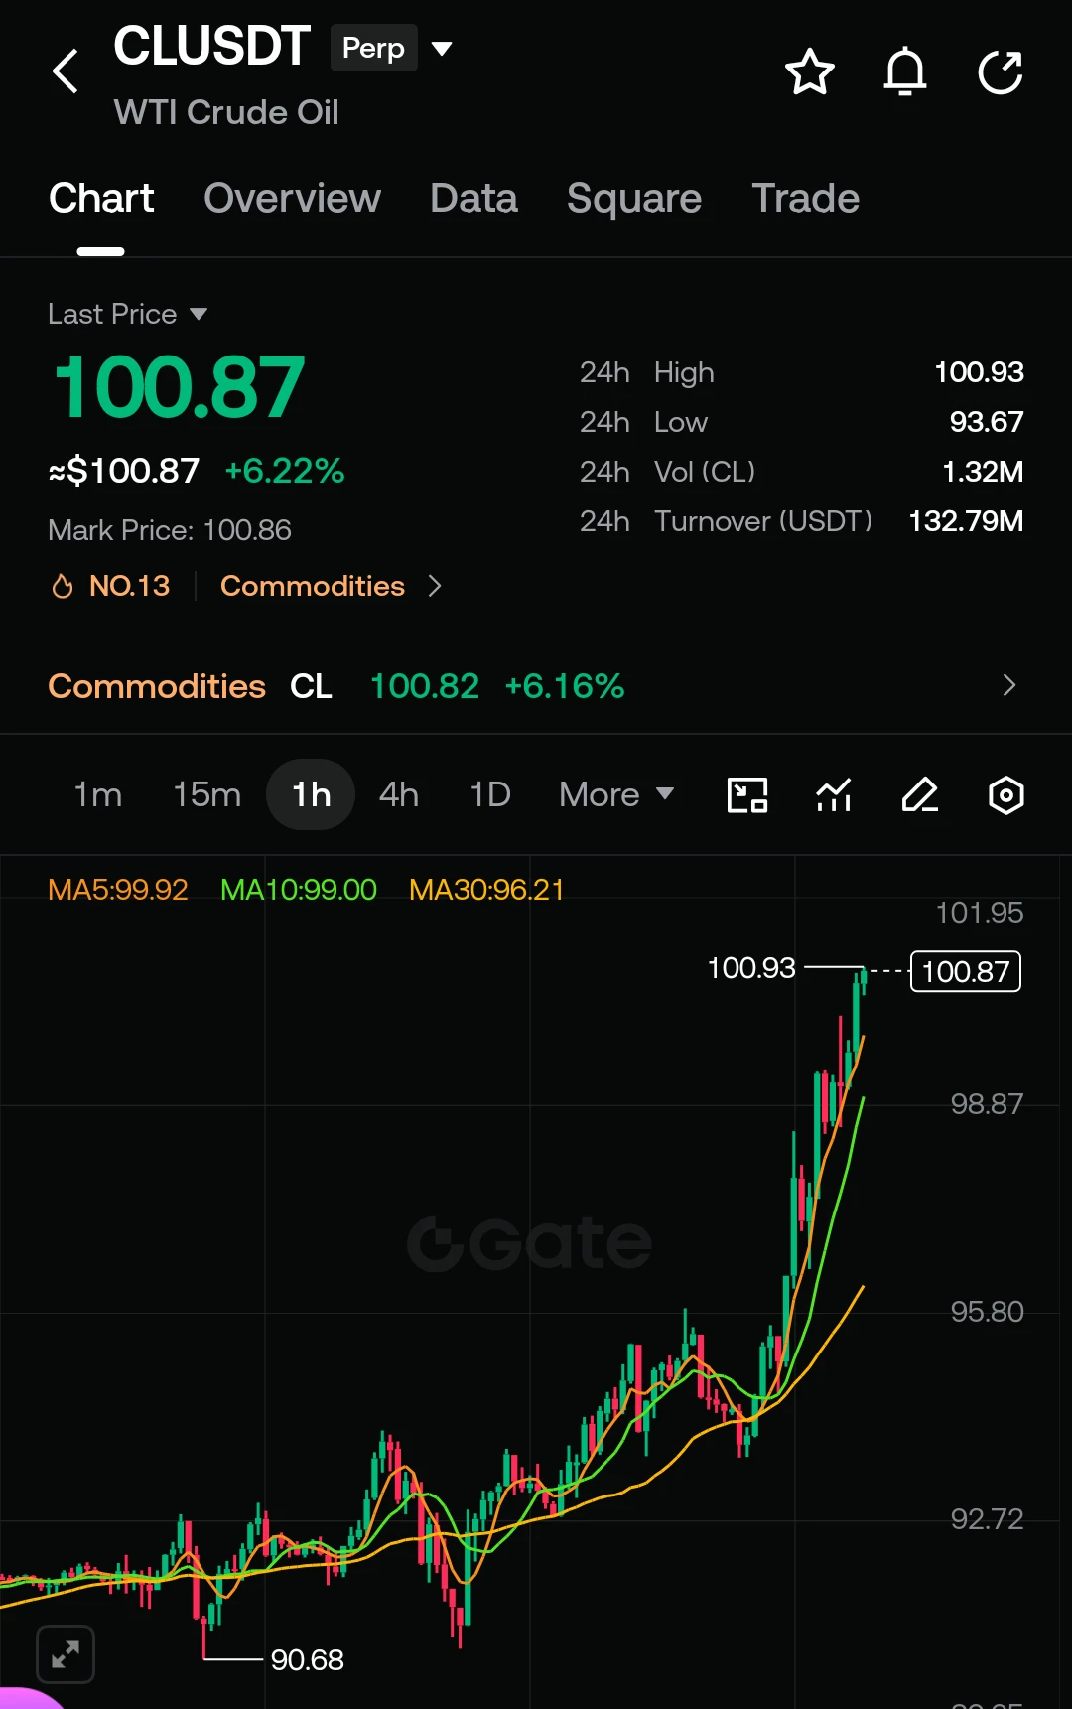Tap the 24h Vol value 1.32M
This screenshot has width=1072, height=1709.
(x=983, y=472)
